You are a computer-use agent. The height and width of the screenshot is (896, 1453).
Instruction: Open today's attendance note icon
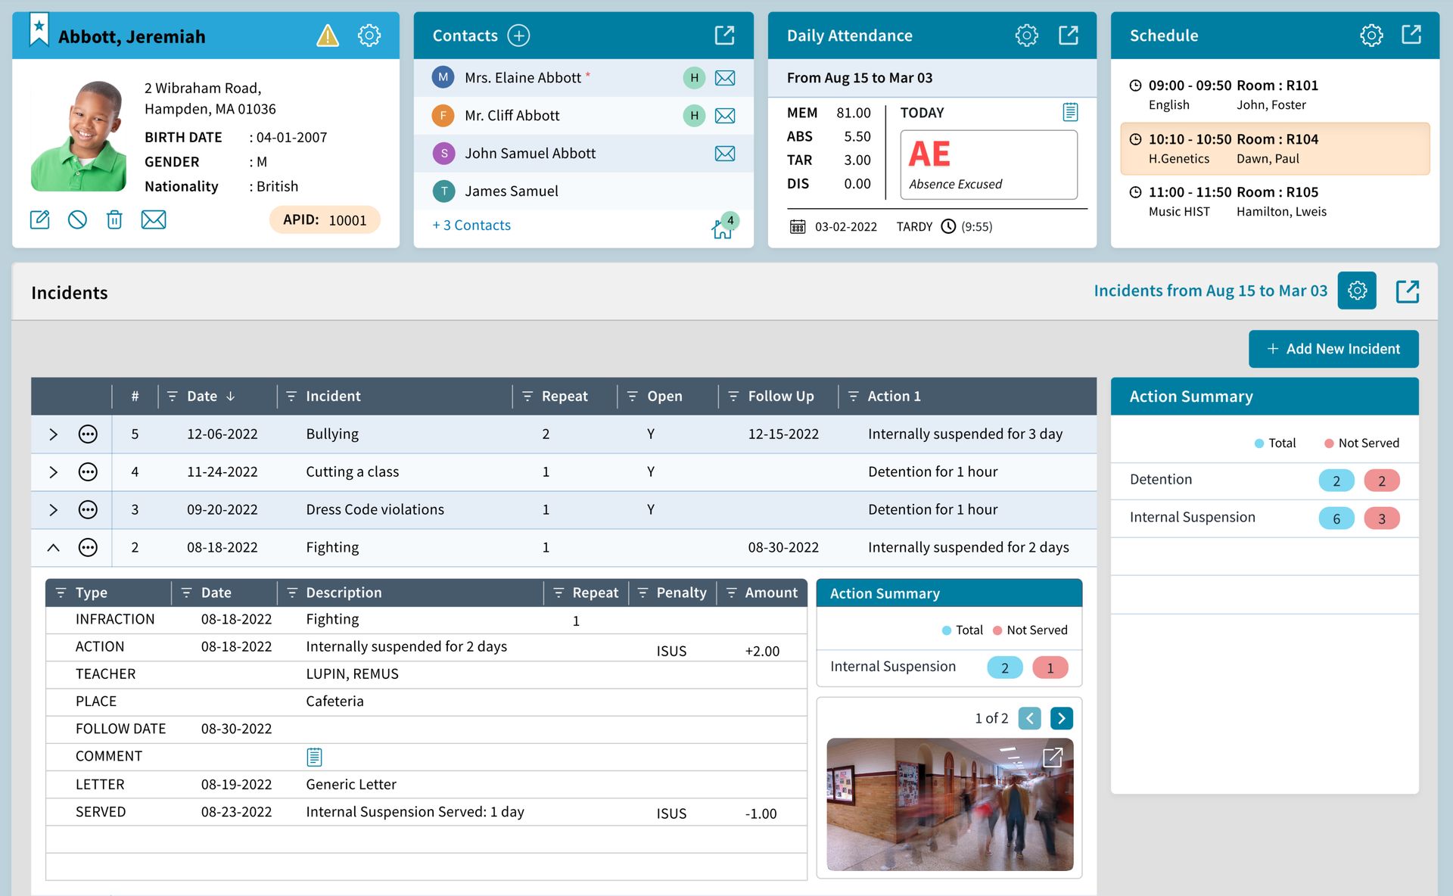click(x=1069, y=111)
